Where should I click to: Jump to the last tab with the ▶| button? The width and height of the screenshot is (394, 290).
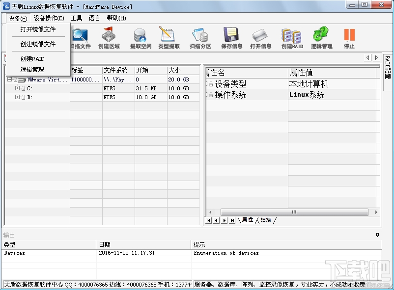coord(232,220)
